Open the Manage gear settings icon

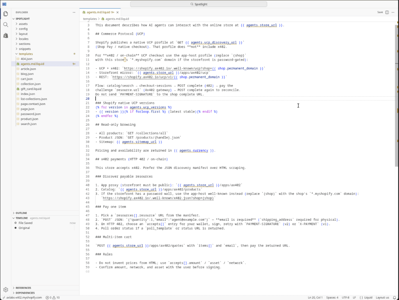click(x=5, y=289)
